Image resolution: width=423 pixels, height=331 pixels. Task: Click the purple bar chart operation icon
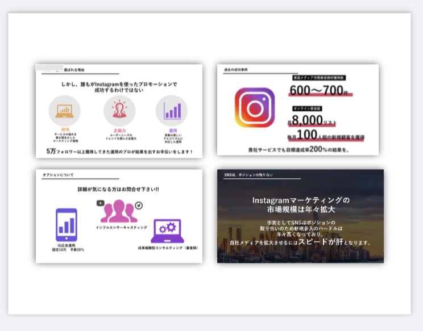(172, 111)
